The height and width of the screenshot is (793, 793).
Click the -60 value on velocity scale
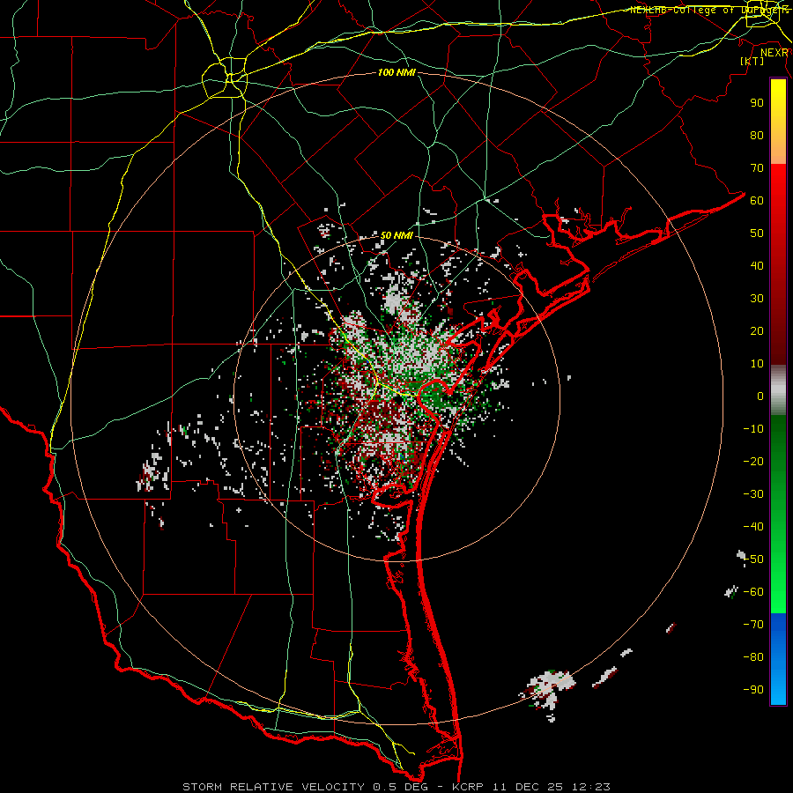(753, 592)
